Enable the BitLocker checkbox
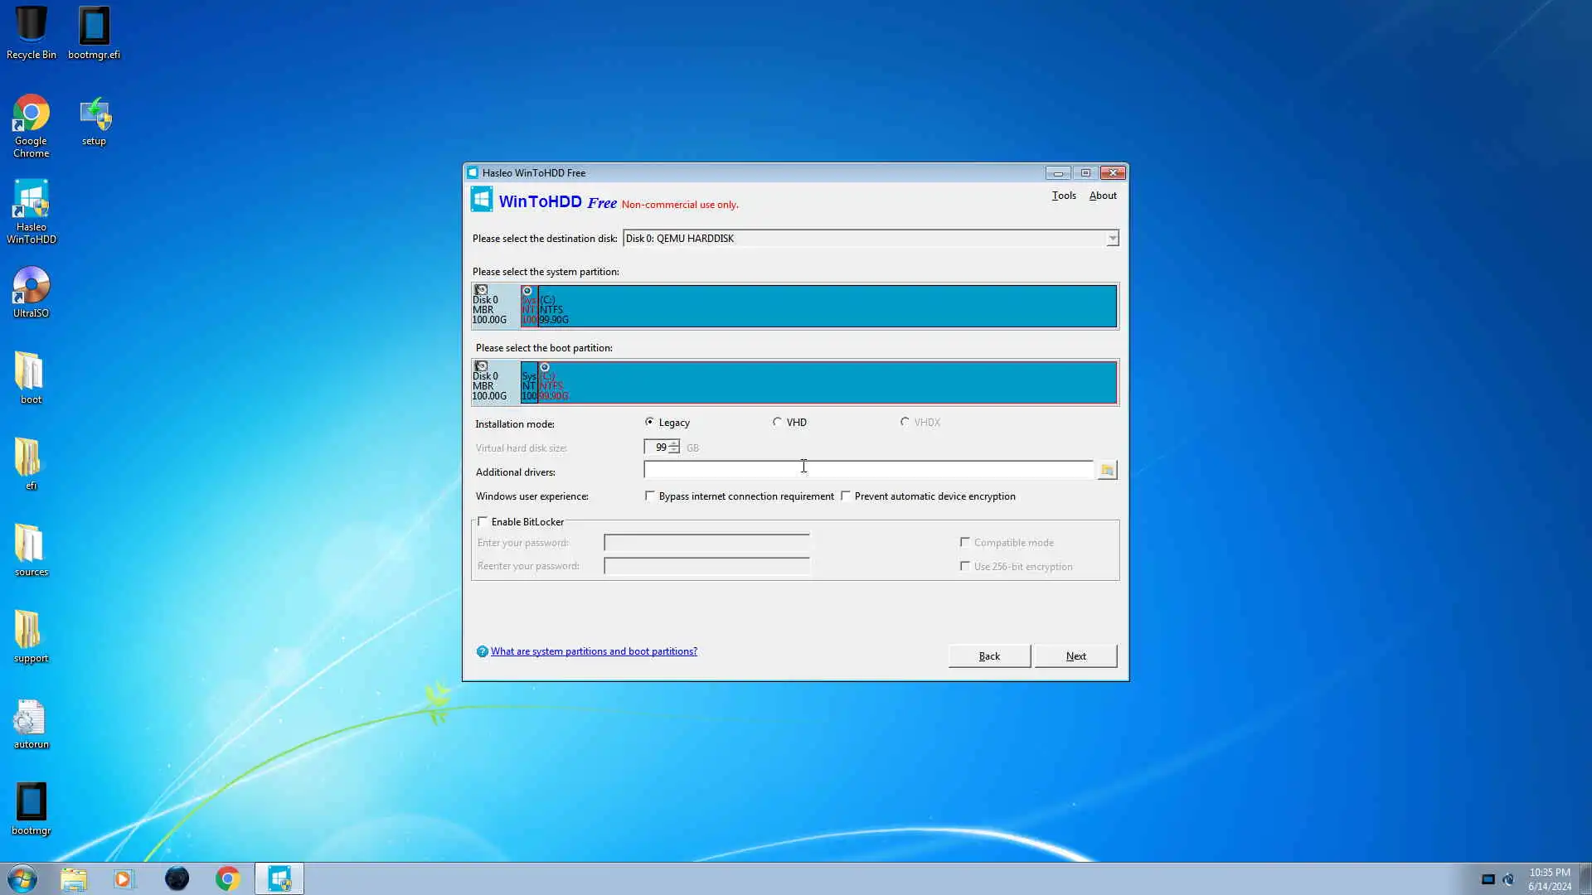 [483, 521]
